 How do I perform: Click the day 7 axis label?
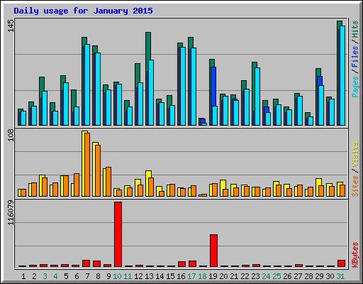(x=87, y=276)
